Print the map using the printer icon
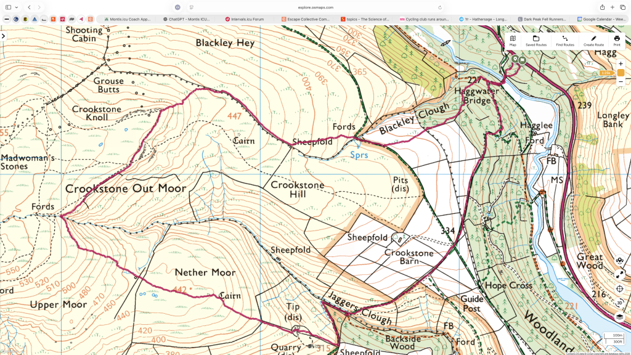631x355 pixels. 617,41
